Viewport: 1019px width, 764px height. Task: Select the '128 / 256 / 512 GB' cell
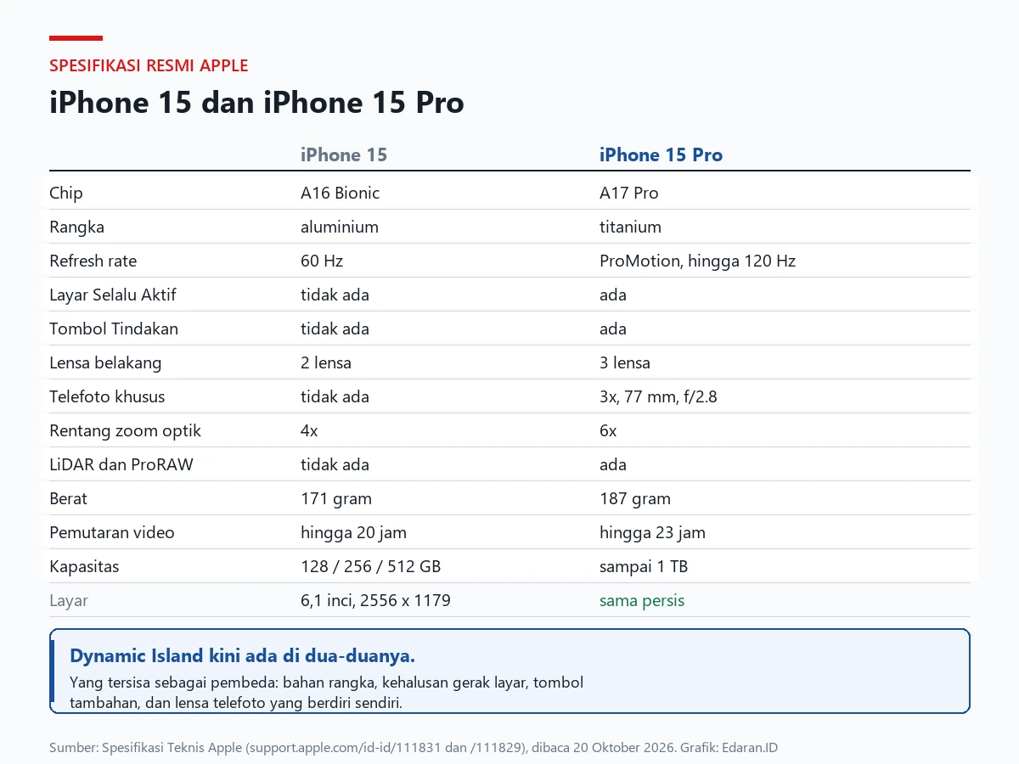coord(371,566)
